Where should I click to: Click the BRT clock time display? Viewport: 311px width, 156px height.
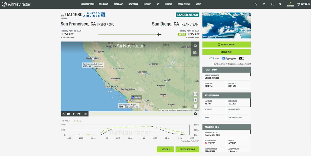(303, 4)
